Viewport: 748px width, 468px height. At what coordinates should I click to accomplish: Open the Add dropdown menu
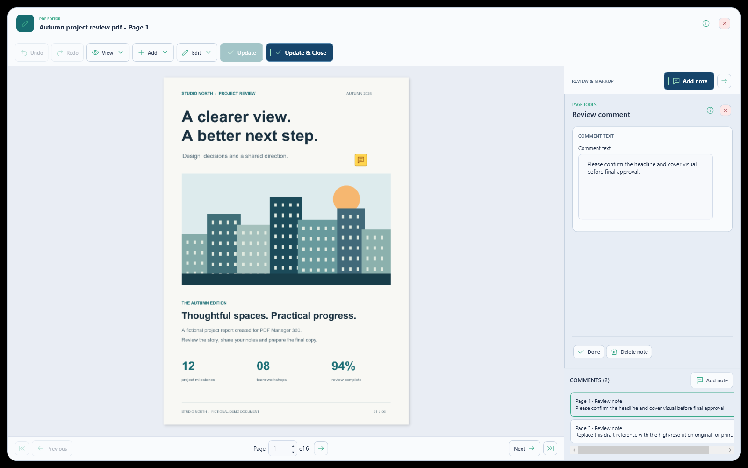[153, 53]
